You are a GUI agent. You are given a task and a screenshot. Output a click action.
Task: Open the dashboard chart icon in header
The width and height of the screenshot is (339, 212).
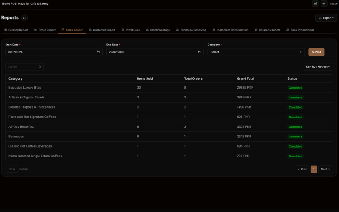pyautogui.click(x=315, y=4)
